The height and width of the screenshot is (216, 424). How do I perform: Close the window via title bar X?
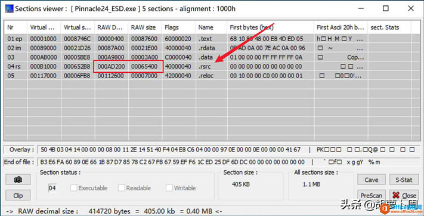(411, 8)
